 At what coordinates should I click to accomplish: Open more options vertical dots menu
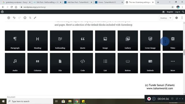(182, 18)
